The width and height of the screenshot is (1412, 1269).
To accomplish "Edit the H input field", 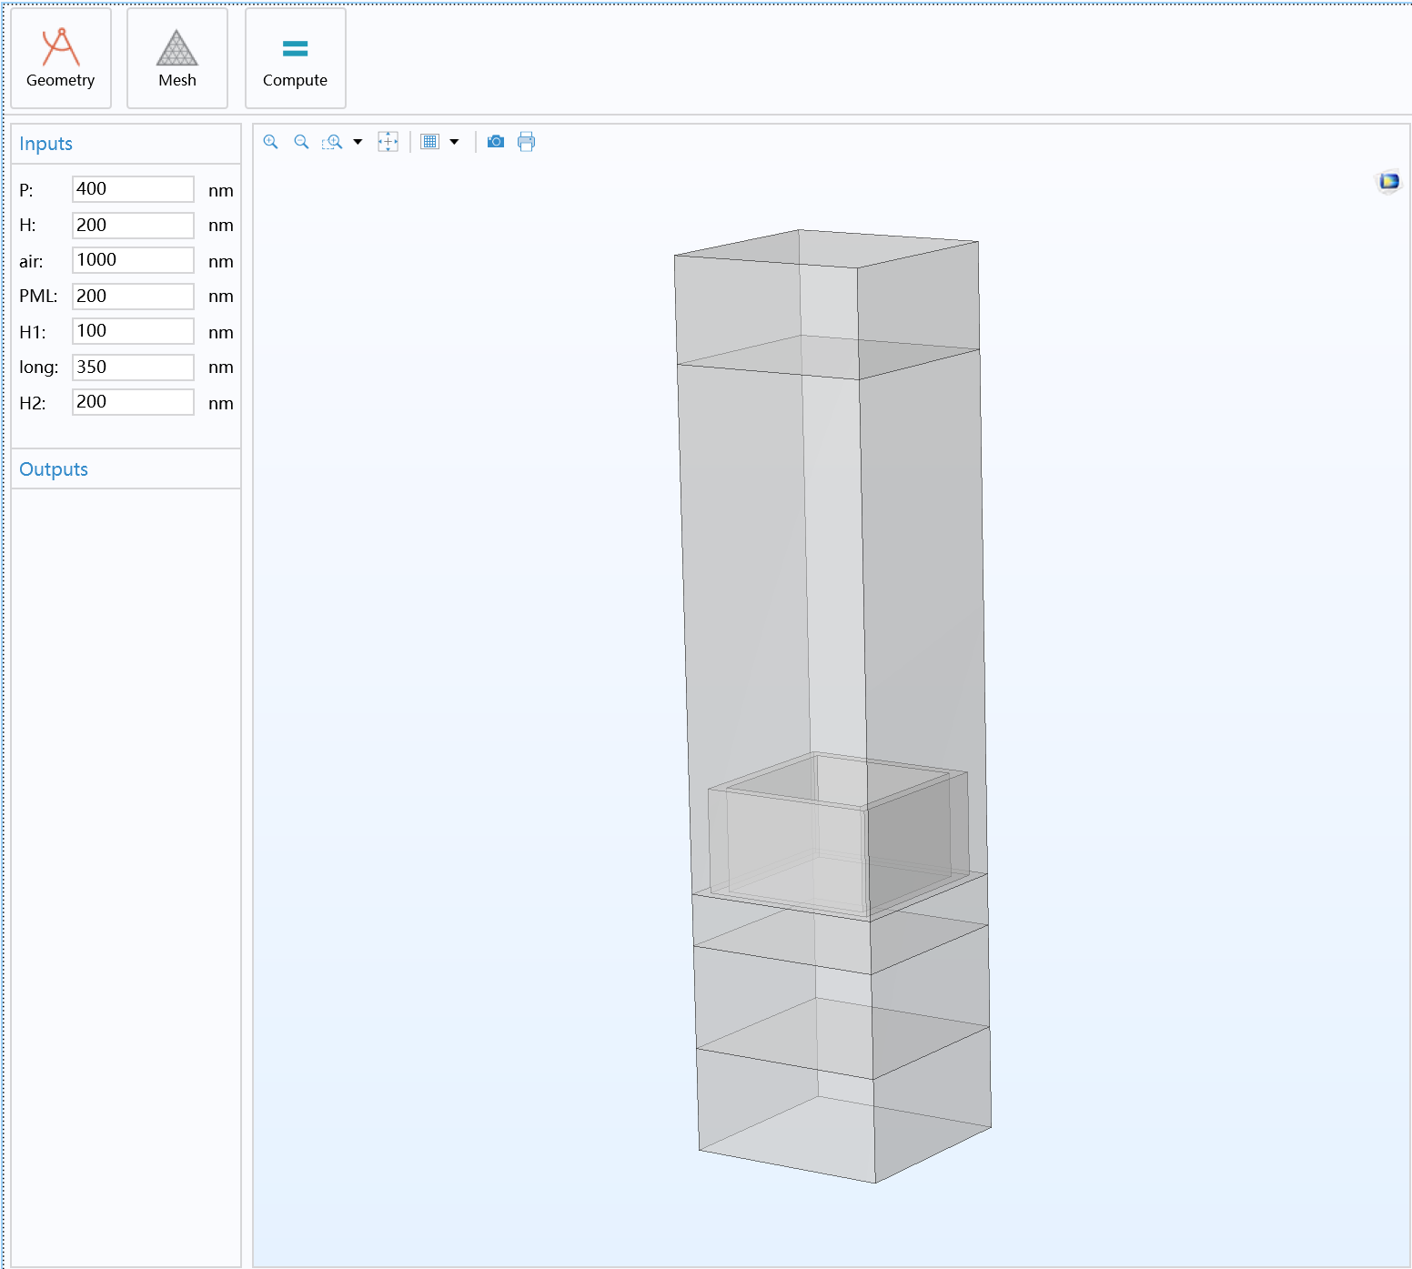I will (133, 226).
